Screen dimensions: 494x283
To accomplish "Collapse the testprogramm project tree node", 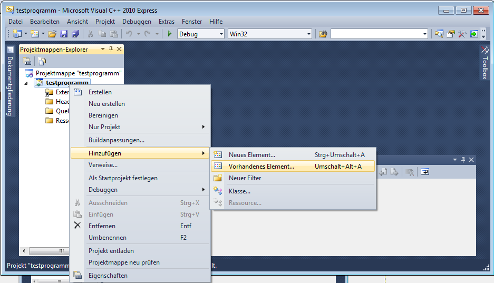I will (26, 83).
